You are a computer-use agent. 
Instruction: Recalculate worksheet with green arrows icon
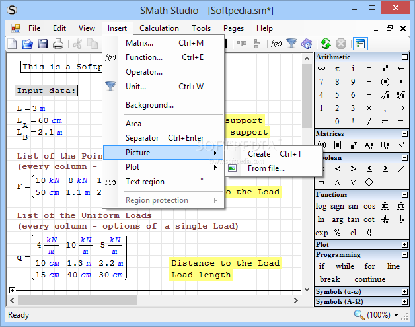326,44
